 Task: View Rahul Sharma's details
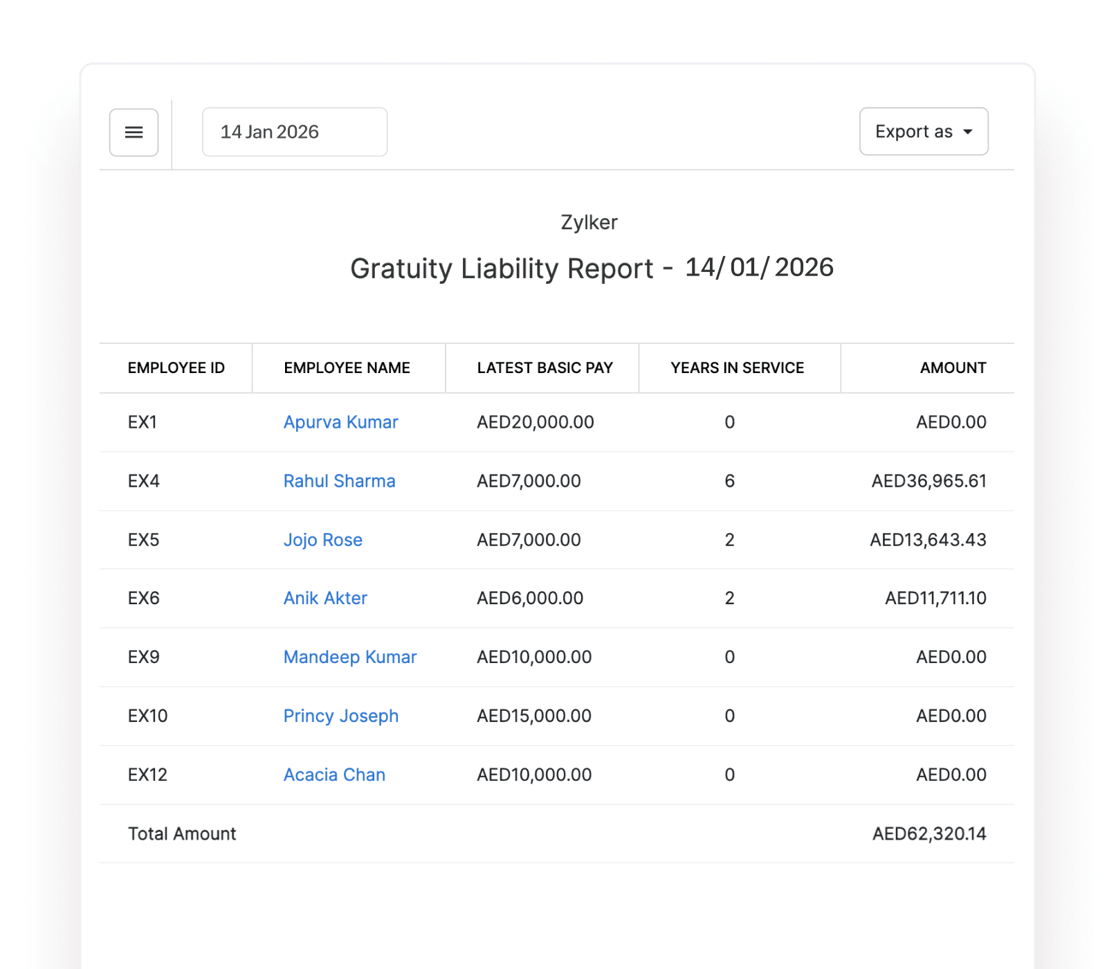(339, 480)
